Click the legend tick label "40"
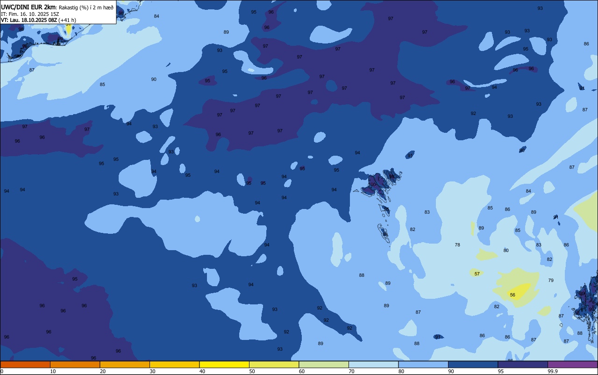Screen dimensions: 598x375 pyautogui.click(x=202, y=371)
